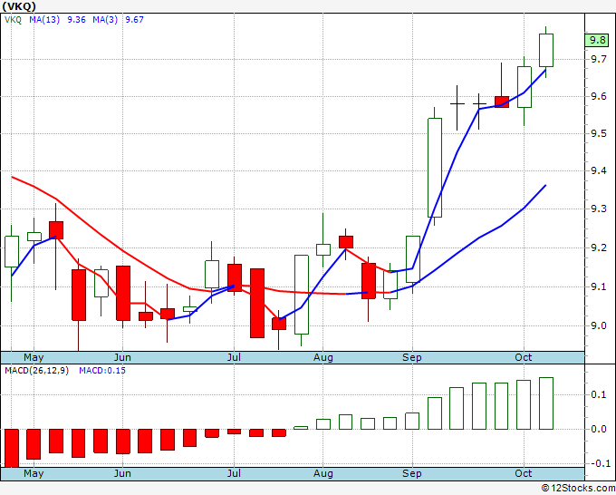The height and width of the screenshot is (495, 616).
Task: Click May on the MACD panel date axis
Action: click(34, 473)
